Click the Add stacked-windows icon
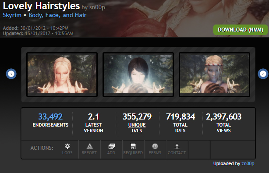The image size is (269, 173). click(112, 146)
